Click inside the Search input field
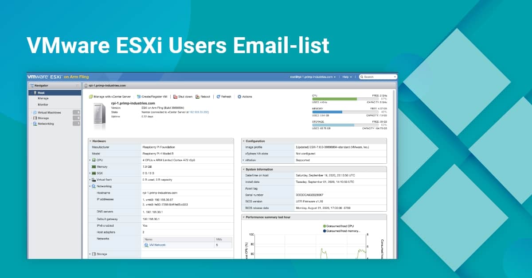The height and width of the screenshot is (278, 532). [x=378, y=77]
